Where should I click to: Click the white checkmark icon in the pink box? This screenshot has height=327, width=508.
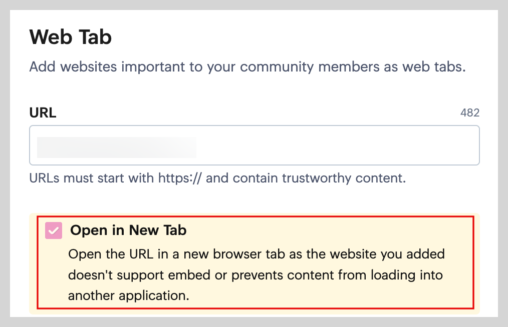pos(54,230)
